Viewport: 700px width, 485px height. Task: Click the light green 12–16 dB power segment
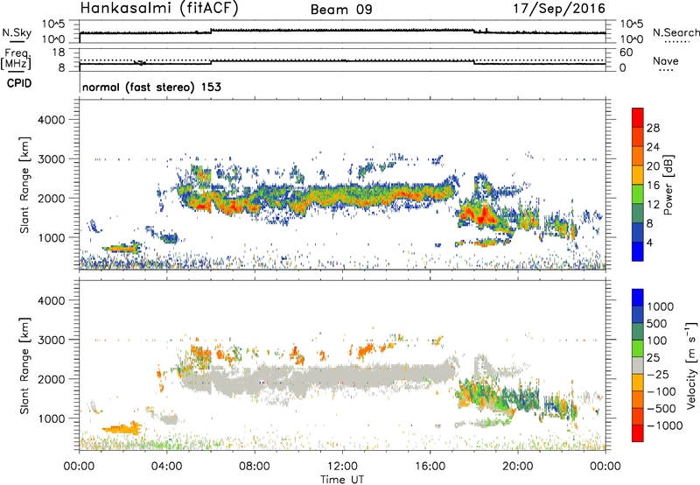pyautogui.click(x=638, y=193)
